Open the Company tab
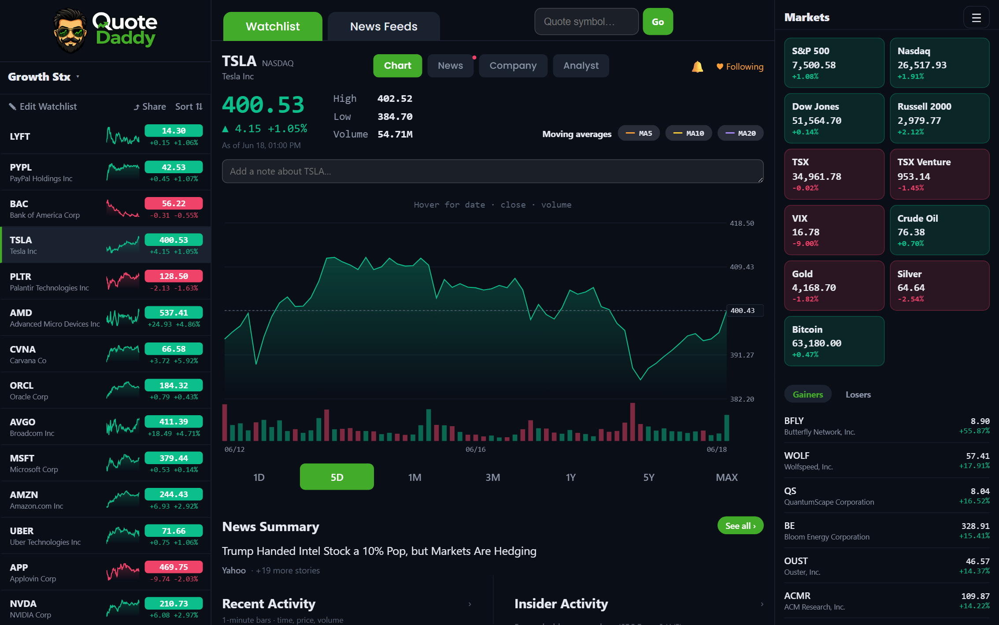The height and width of the screenshot is (625, 999). tap(513, 66)
